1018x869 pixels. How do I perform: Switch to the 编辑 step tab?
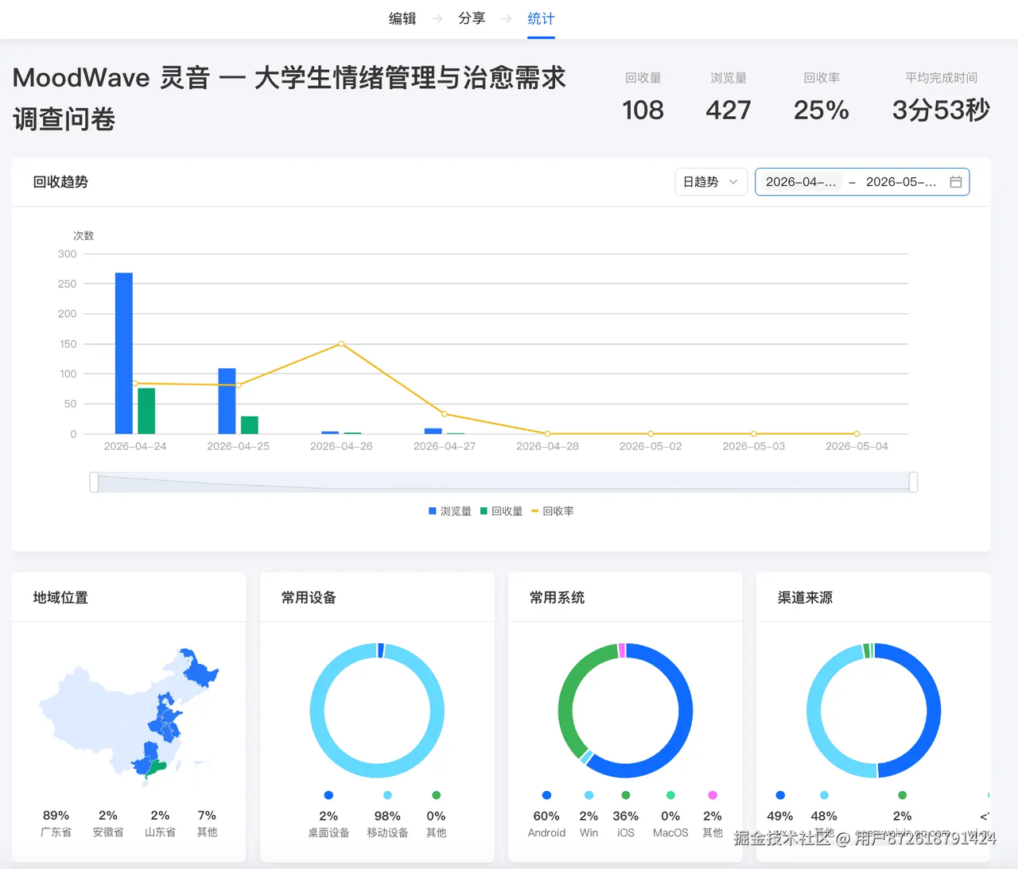coord(402,18)
